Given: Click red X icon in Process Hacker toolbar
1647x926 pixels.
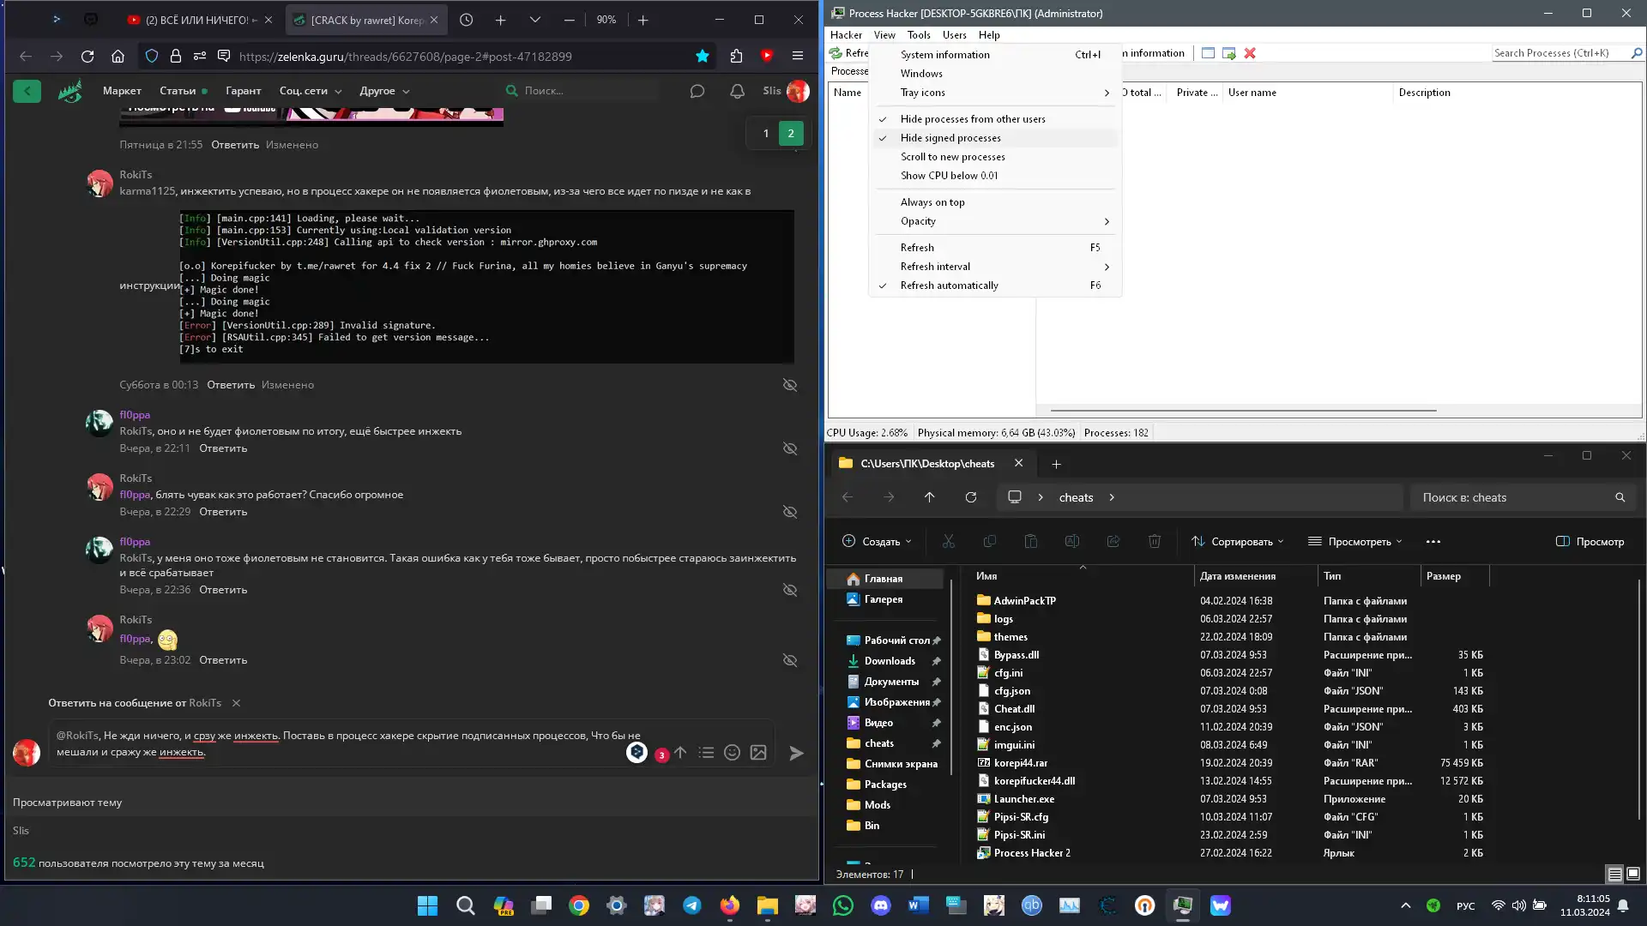Looking at the screenshot, I should 1250,53.
